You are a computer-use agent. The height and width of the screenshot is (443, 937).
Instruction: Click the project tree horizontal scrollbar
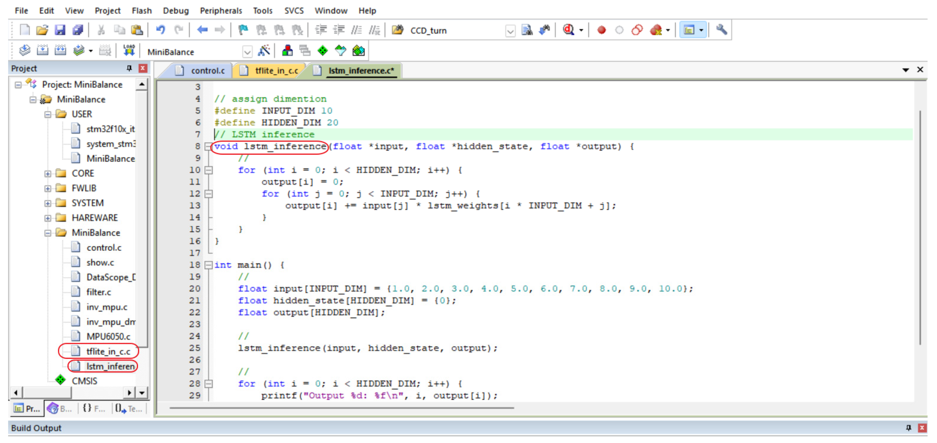(47, 393)
